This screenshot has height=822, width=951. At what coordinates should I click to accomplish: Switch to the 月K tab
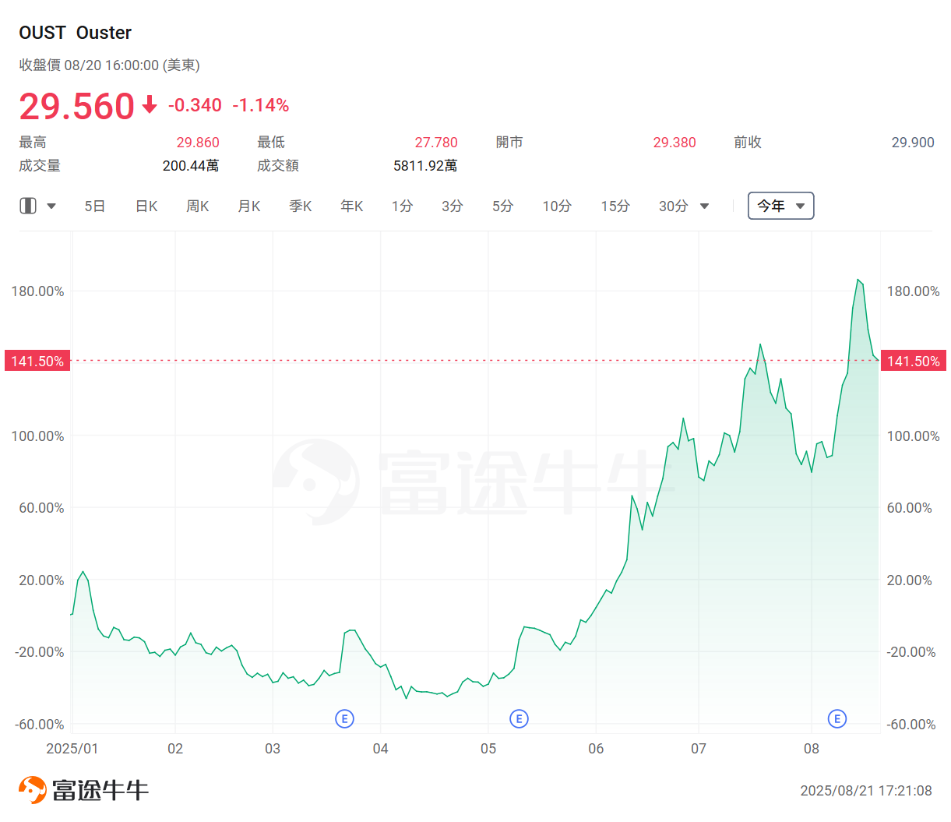248,205
